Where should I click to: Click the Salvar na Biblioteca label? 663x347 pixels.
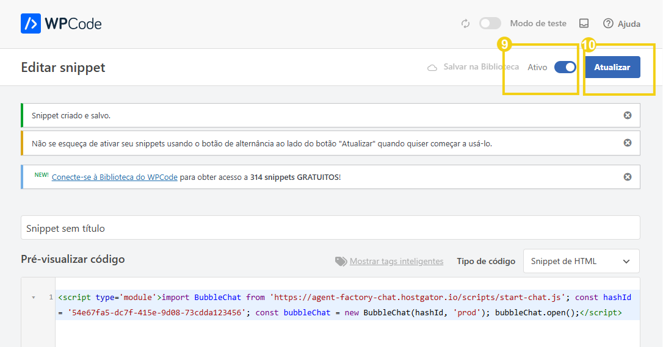click(480, 66)
